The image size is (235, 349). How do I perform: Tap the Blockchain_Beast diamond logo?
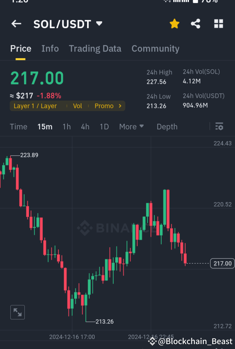click(152, 341)
